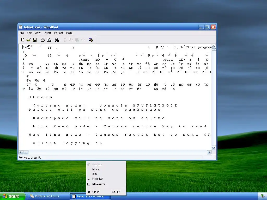Viewport: 267px width, 200px height.
Task: Click the text 'Client logging on'
Action: click(68, 143)
